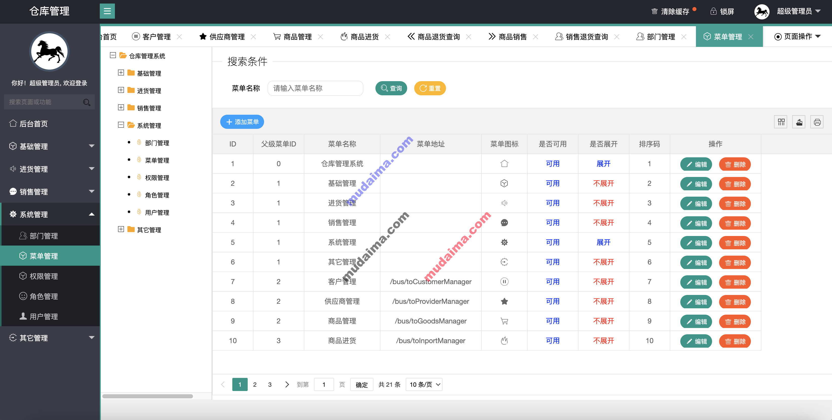
Task: Close the 商品管理 tab
Action: 321,37
